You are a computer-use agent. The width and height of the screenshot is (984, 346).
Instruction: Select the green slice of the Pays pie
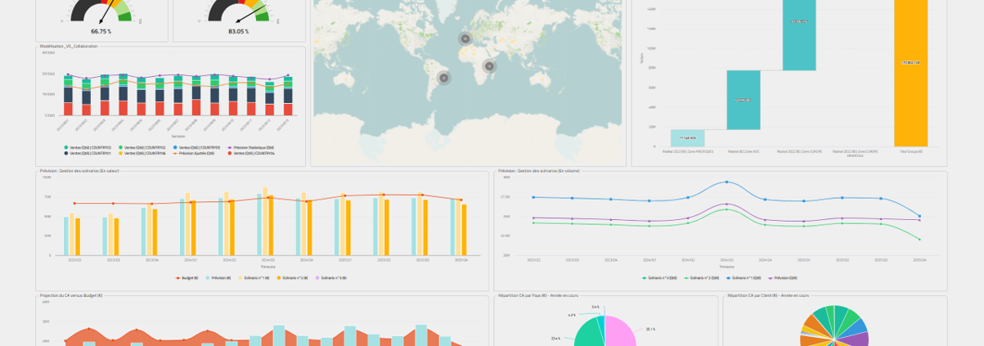coord(589,334)
